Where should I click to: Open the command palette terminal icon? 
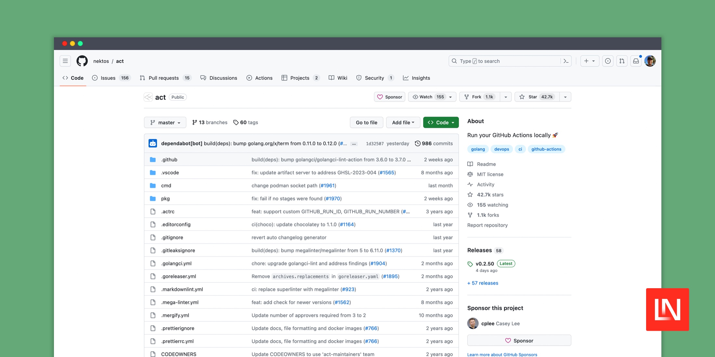point(566,61)
